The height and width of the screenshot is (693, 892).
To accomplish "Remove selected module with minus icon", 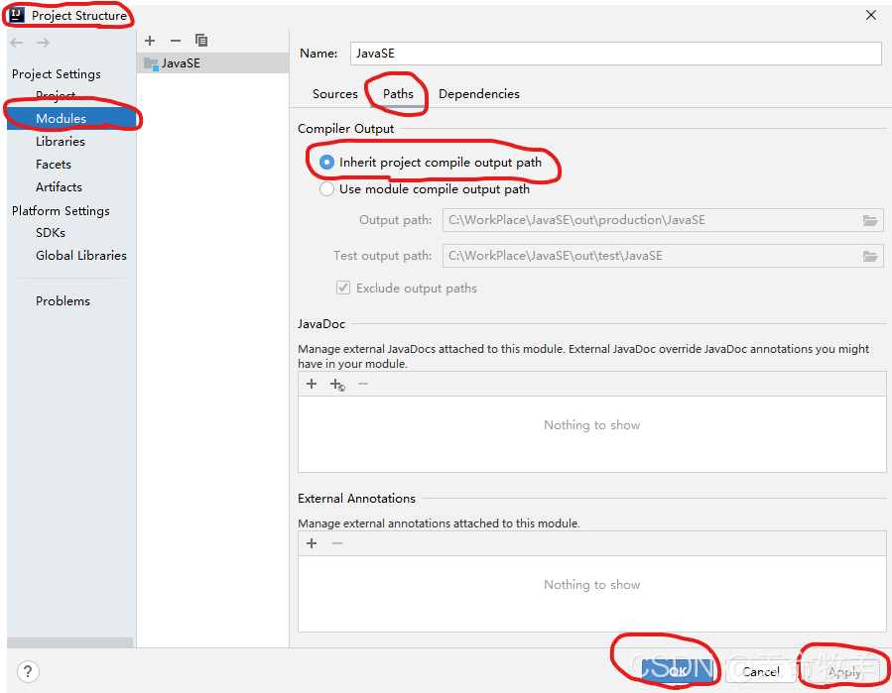I will click(x=176, y=41).
